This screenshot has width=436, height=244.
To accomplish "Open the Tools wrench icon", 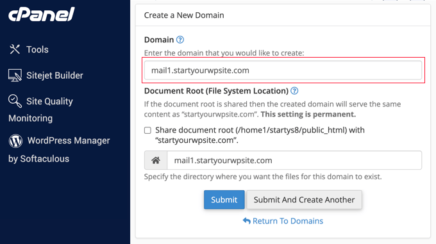I will (x=15, y=49).
